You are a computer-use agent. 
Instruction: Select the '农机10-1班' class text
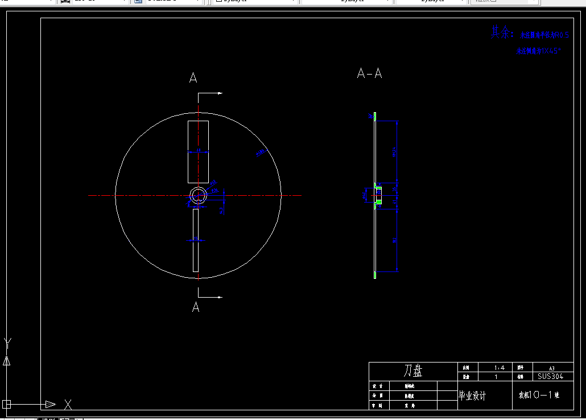pyautogui.click(x=539, y=395)
